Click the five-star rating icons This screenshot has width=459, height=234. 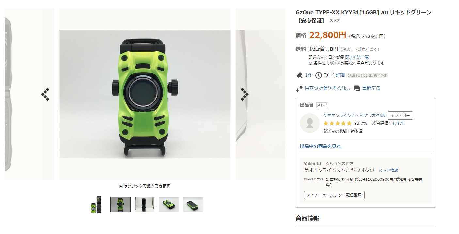[338, 123]
